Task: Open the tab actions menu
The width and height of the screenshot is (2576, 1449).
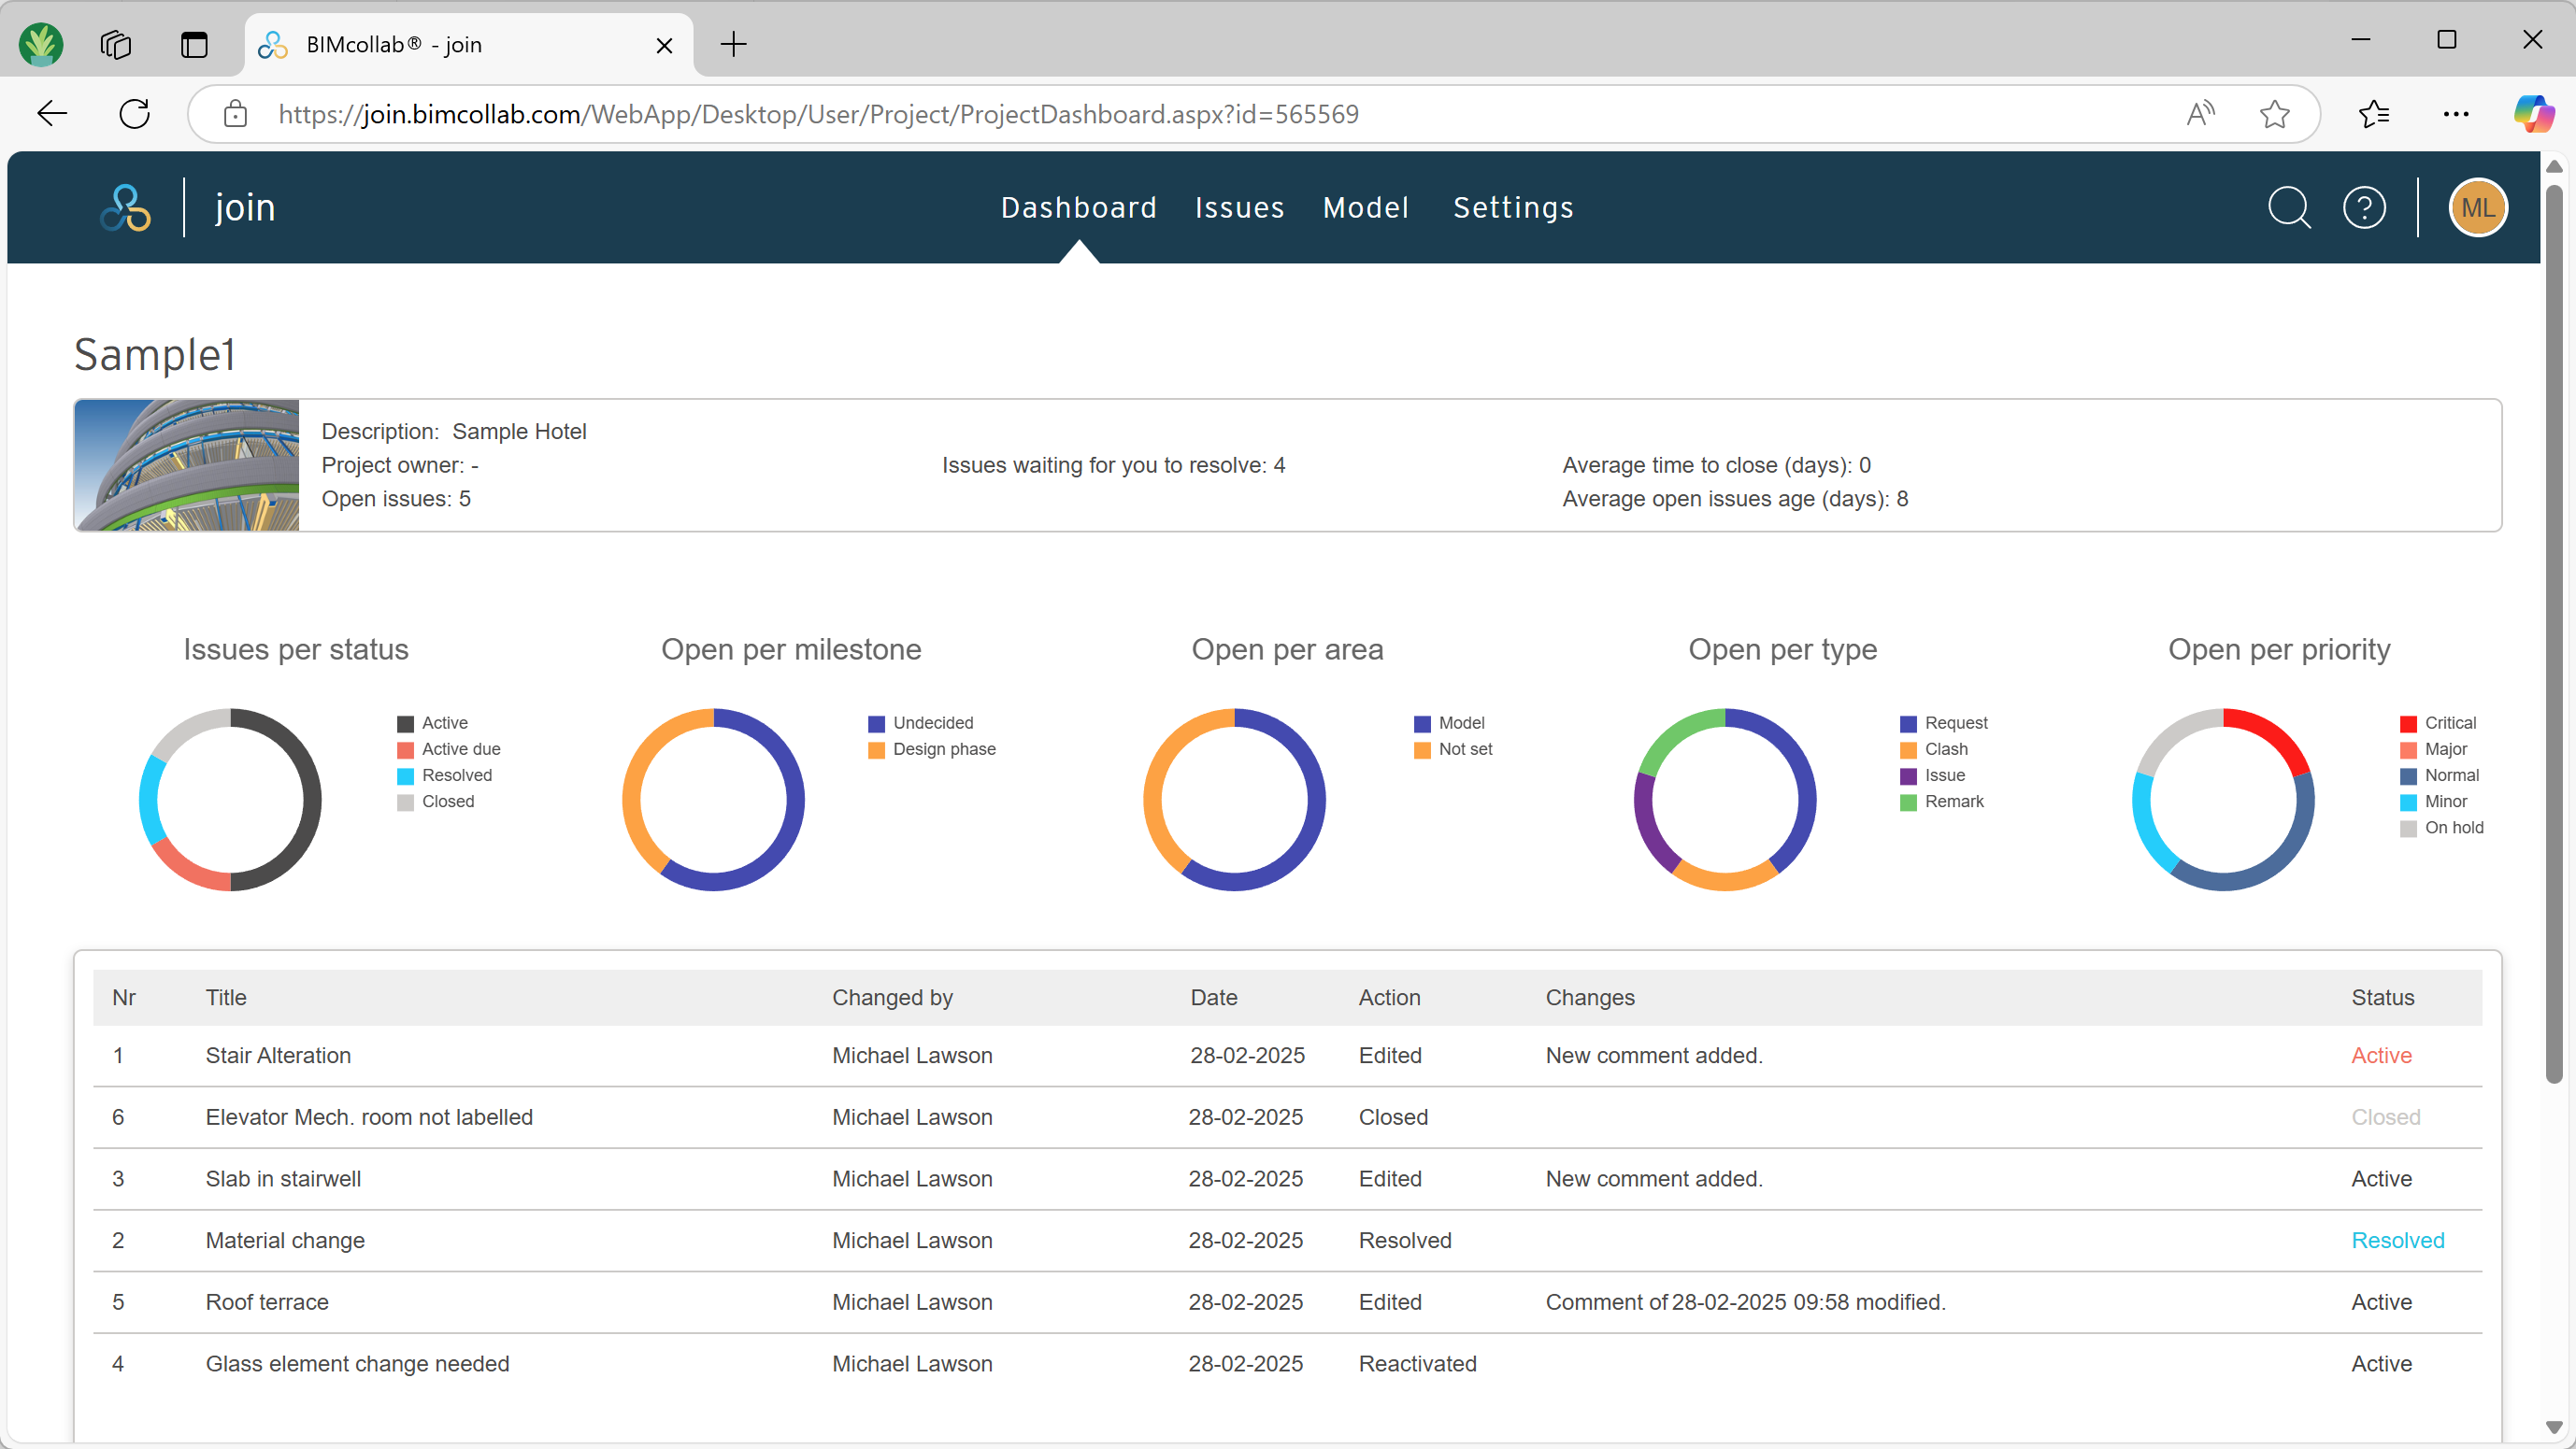Action: (195, 44)
